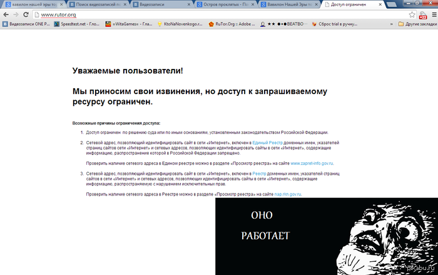
Task: Open the 'Другие закладки' bookmarks folder
Action: coord(417,24)
